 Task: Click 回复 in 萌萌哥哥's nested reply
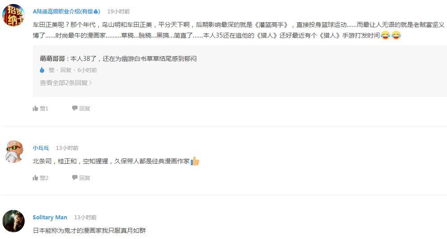[66, 70]
